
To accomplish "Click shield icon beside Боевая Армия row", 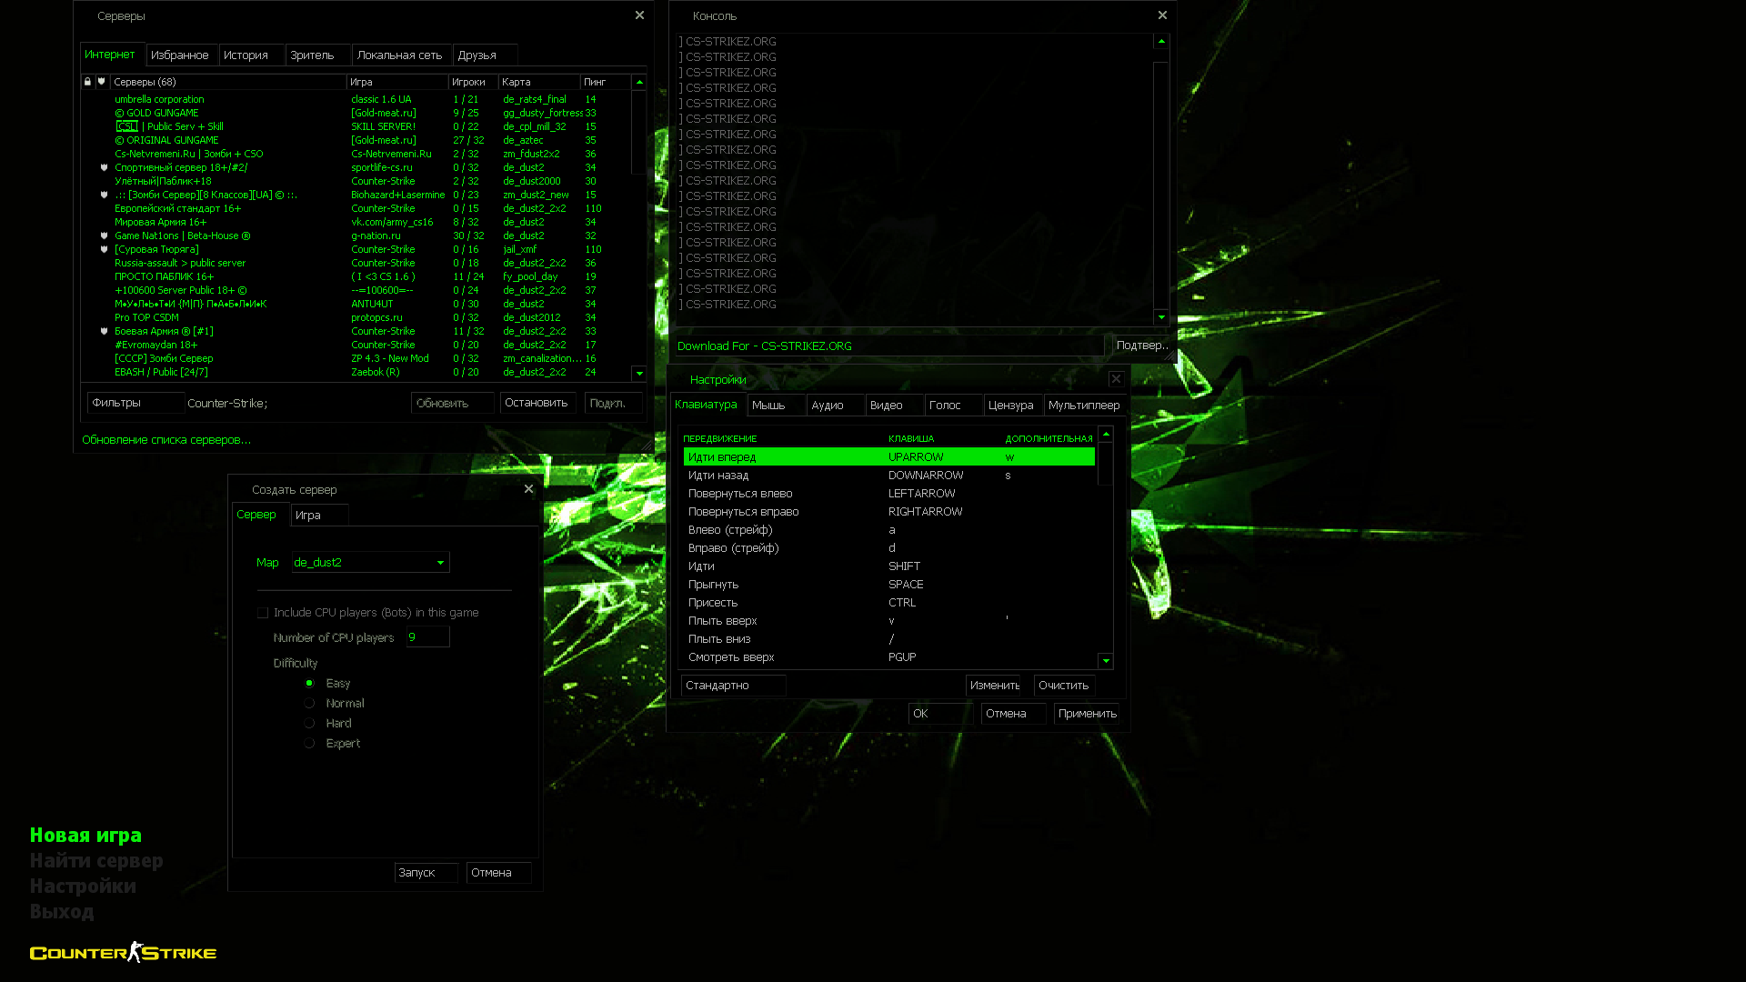I will (x=105, y=331).
